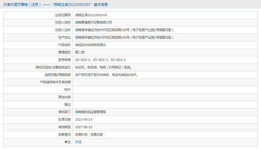Click the 变更情况 row label
261x149 pixels.
coord(64,135)
